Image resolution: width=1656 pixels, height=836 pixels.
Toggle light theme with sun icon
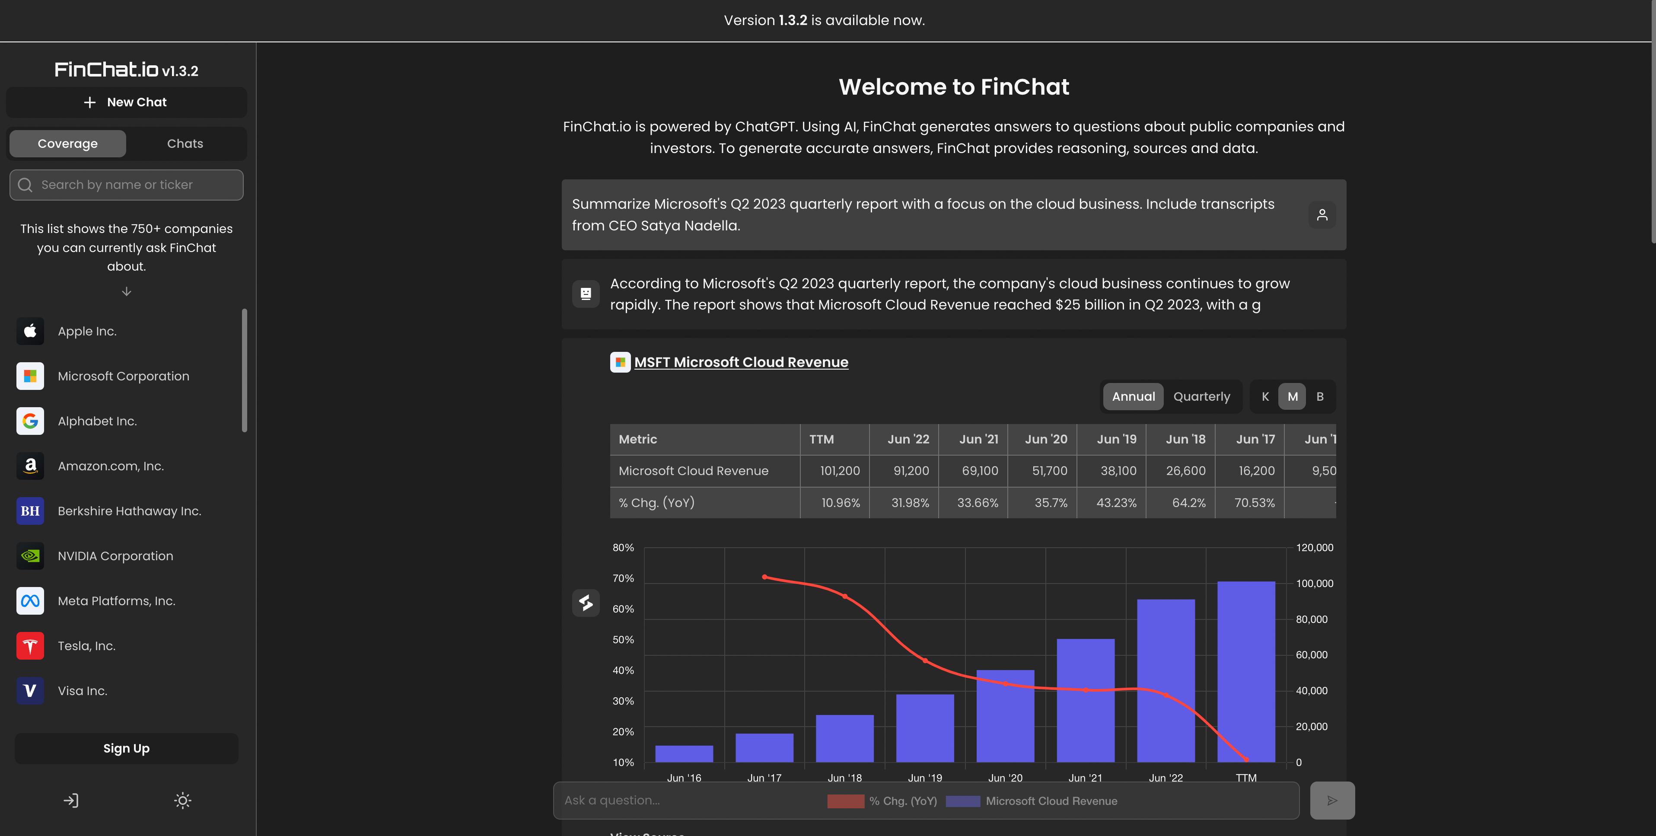coord(182,801)
